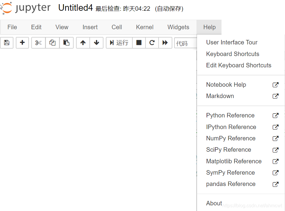Screen dimensions: 285x211
Task: Open the Widgets menu
Action: point(178,27)
